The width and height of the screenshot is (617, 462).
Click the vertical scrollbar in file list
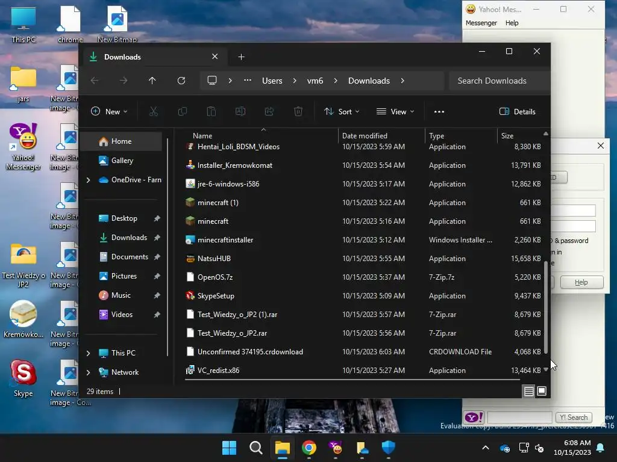point(546,306)
